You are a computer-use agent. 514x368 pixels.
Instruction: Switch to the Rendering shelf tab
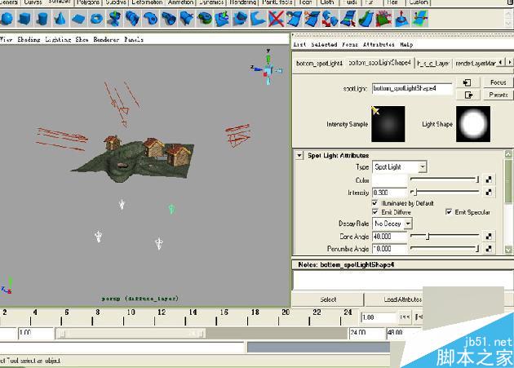click(243, 2)
